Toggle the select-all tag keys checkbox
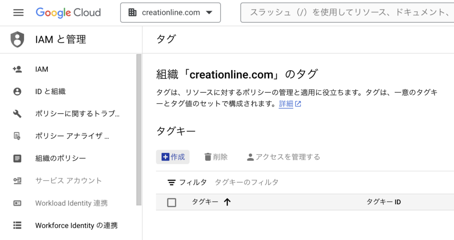This screenshot has height=240, width=454. click(x=172, y=202)
